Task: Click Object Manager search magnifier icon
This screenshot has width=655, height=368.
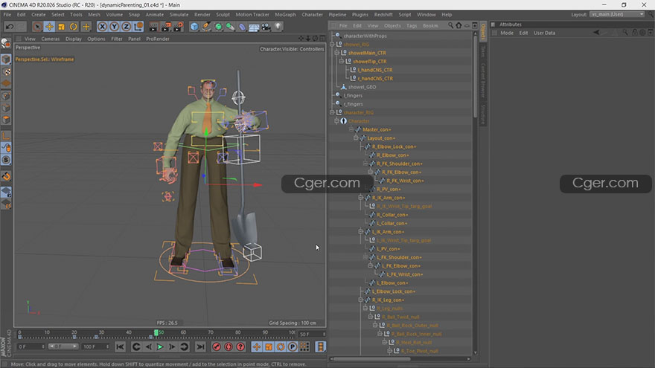Action: [x=450, y=26]
